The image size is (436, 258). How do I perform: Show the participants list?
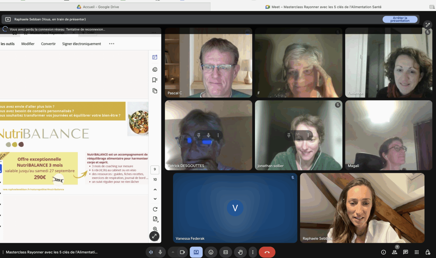click(x=395, y=252)
